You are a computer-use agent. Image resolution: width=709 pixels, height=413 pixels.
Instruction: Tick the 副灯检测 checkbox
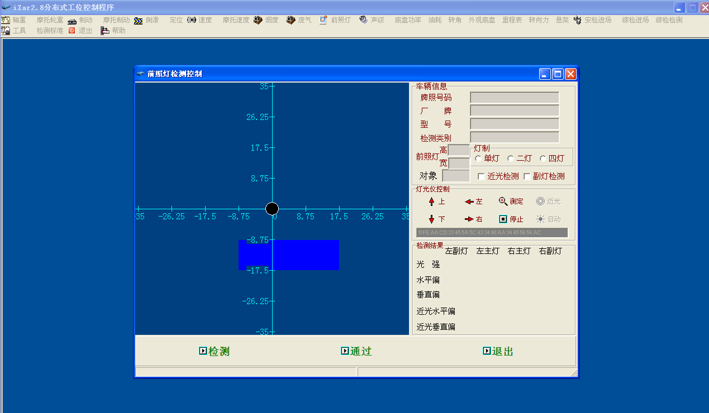[x=527, y=176]
